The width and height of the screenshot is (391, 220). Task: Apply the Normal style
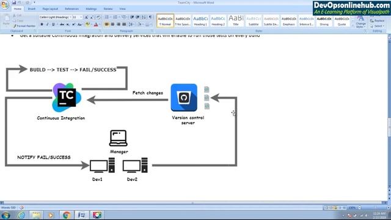pos(165,20)
